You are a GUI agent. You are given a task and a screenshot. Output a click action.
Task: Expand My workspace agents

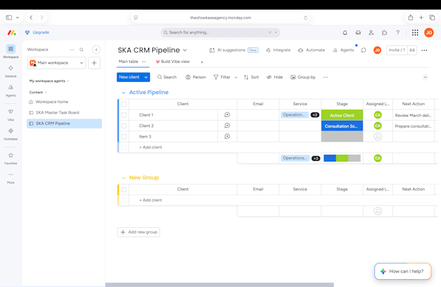(49, 81)
